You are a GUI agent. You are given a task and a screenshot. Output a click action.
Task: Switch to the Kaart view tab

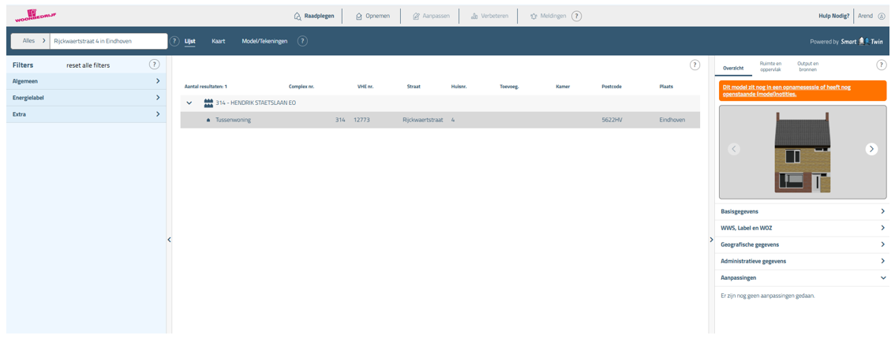(x=218, y=41)
